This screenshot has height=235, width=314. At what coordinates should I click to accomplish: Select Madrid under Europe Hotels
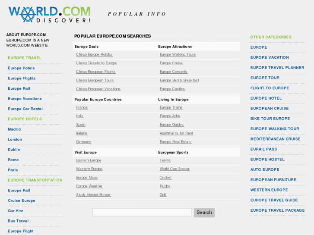coord(14,129)
